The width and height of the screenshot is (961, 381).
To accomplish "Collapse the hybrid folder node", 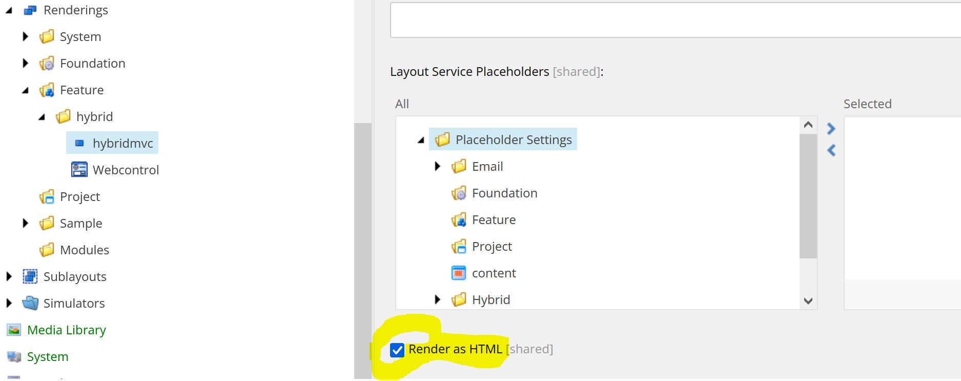I will 42,117.
